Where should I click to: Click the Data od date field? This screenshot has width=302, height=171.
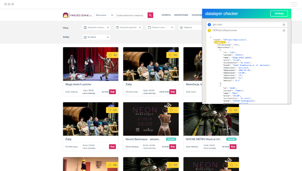point(190,28)
